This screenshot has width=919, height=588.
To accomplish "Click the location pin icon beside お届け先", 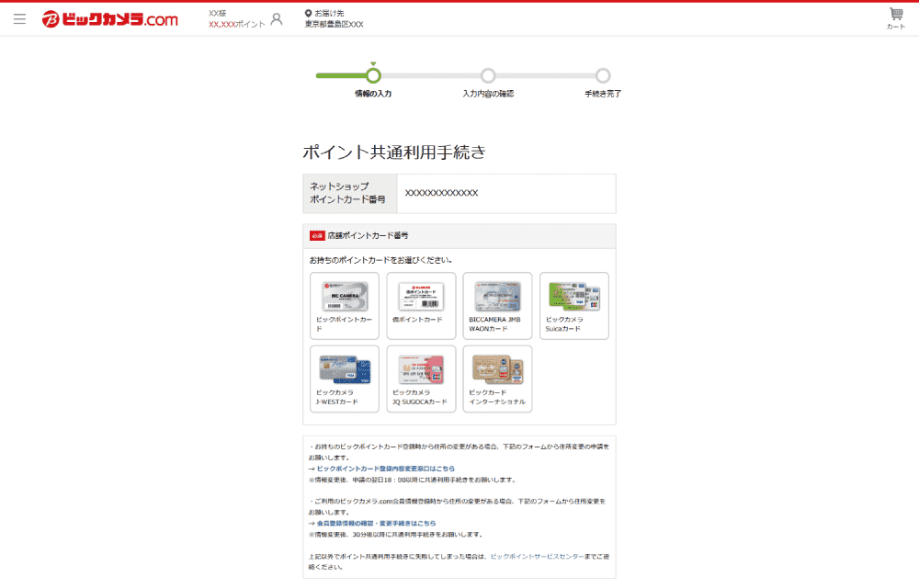I will point(309,12).
